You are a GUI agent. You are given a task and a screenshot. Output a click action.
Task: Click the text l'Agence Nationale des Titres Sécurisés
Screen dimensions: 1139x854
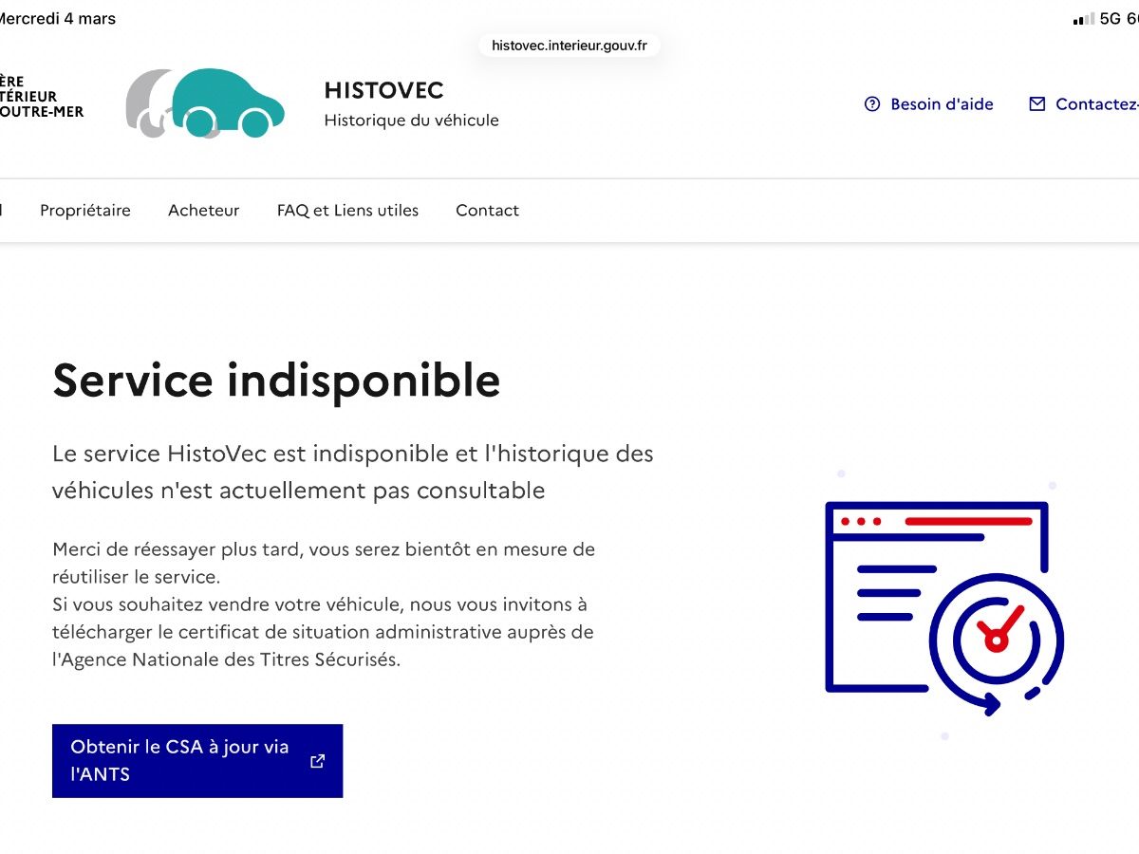[226, 659]
